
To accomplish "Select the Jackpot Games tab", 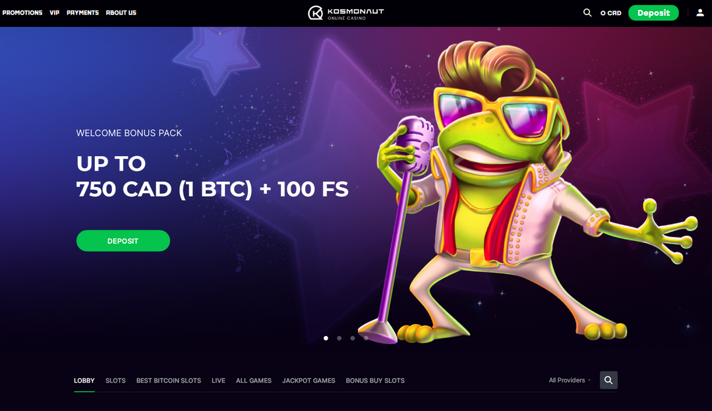I will 309,381.
